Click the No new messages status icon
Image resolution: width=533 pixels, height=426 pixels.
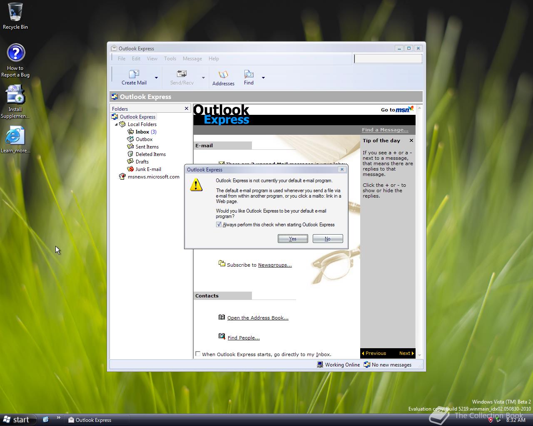pos(367,364)
